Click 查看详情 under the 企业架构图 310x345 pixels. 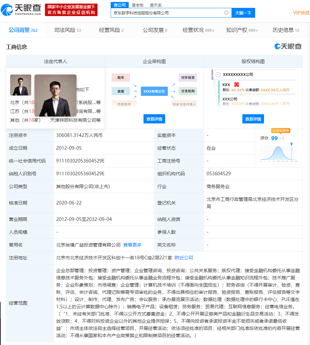coord(154,119)
